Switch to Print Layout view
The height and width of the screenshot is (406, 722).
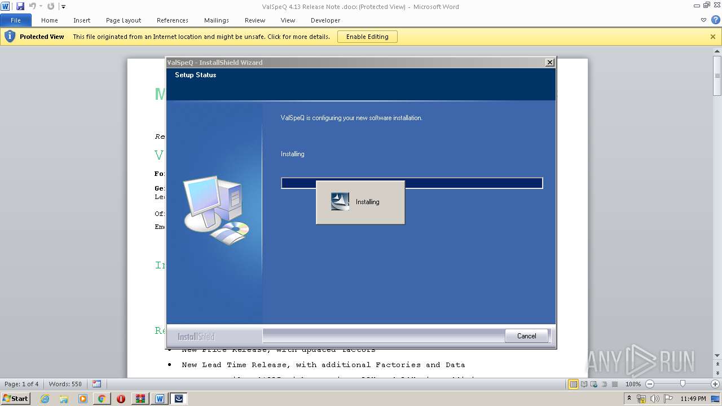coord(573,384)
